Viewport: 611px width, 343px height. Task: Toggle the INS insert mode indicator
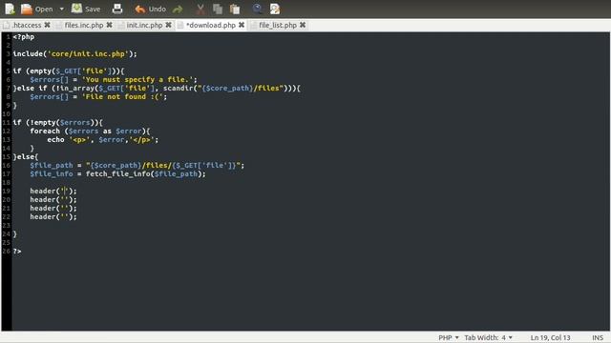click(x=598, y=337)
